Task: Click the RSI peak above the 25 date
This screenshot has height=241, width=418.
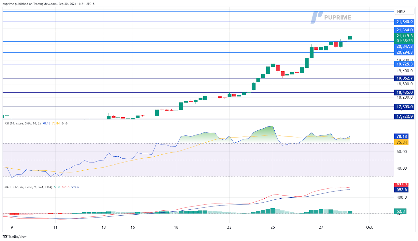Action: tap(272, 126)
